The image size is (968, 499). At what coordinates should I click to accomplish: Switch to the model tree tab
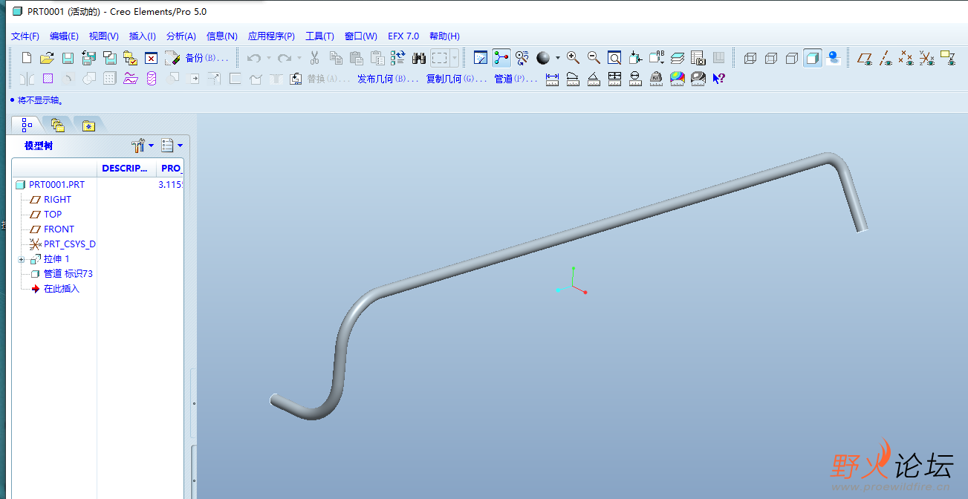[x=27, y=125]
